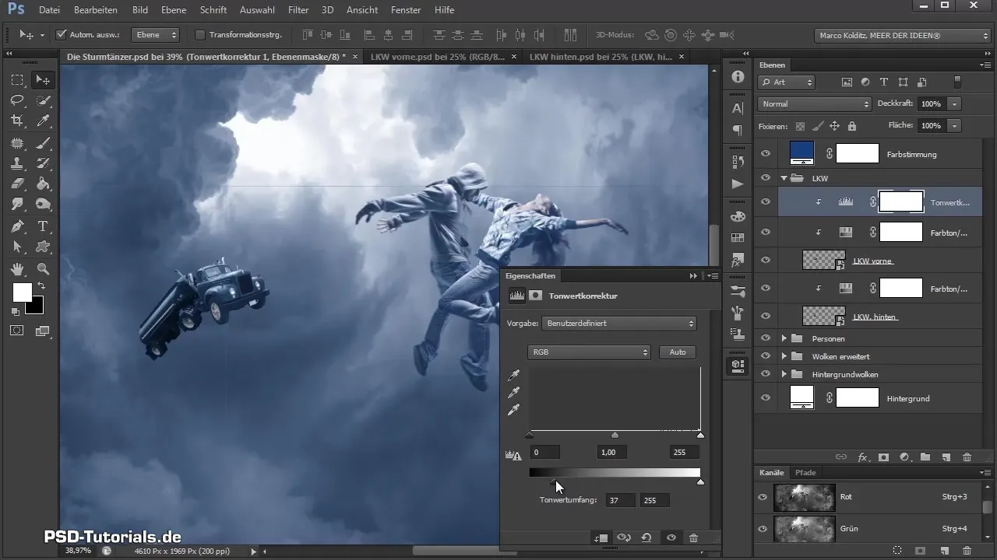Hide the LKW hinten layer
The image size is (997, 560).
pos(766,316)
